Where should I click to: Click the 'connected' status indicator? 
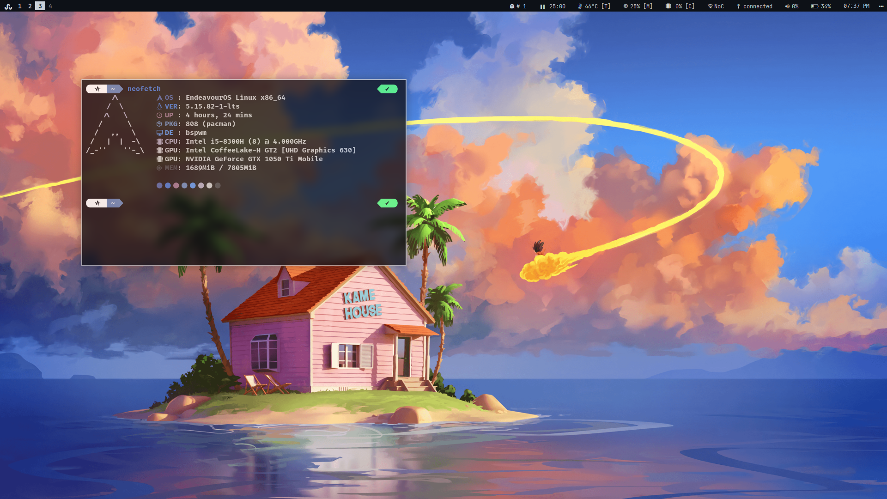(754, 6)
